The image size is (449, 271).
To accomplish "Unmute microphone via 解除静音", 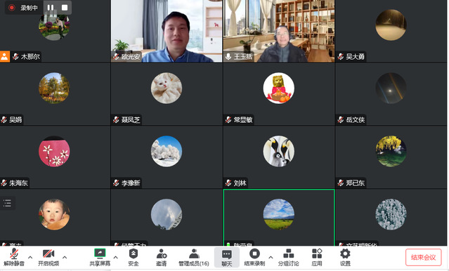I will (x=14, y=257).
